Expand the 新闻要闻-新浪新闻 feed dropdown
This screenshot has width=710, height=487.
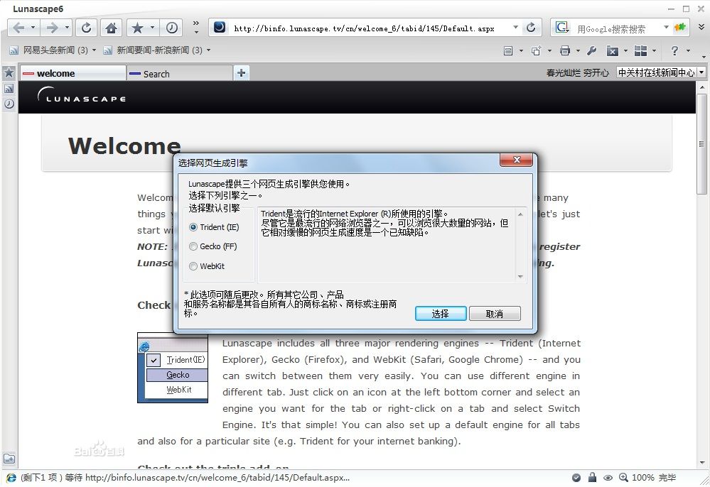(209, 50)
